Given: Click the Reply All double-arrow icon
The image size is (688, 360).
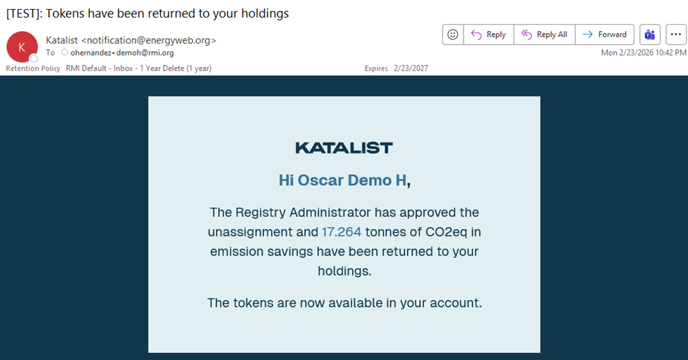Looking at the screenshot, I should pyautogui.click(x=526, y=35).
